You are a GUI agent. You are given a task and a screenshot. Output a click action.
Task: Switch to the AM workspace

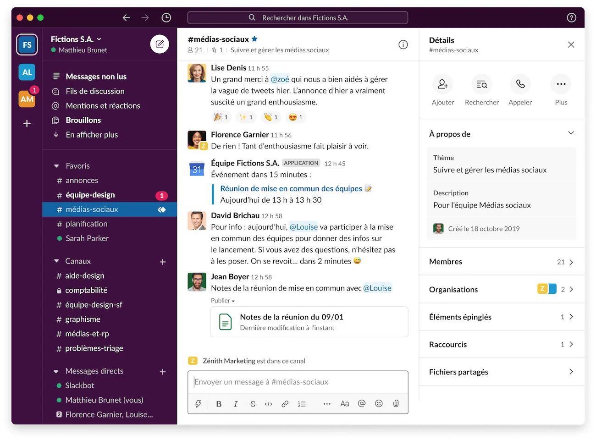click(27, 99)
